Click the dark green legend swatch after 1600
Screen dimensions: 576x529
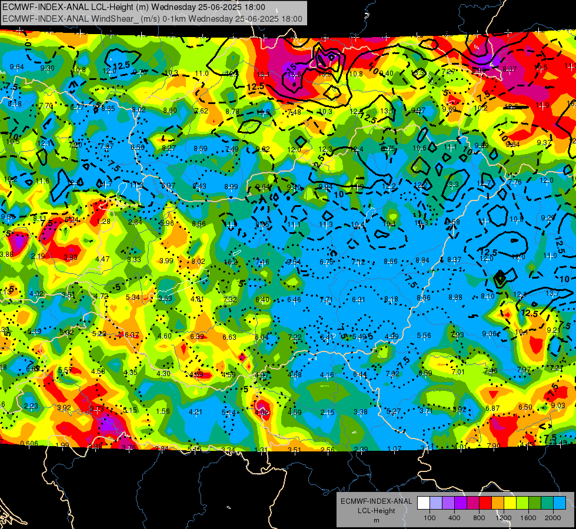(534, 503)
